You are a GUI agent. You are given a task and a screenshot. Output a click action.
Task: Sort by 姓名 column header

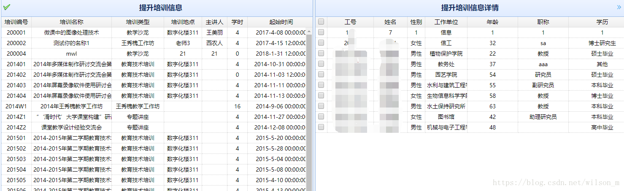390,22
